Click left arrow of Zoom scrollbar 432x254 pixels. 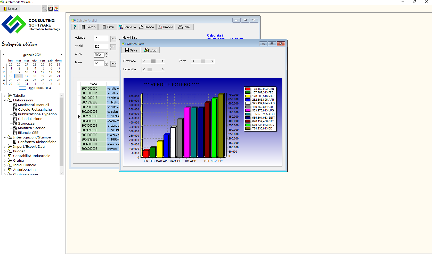pyautogui.click(x=193, y=61)
